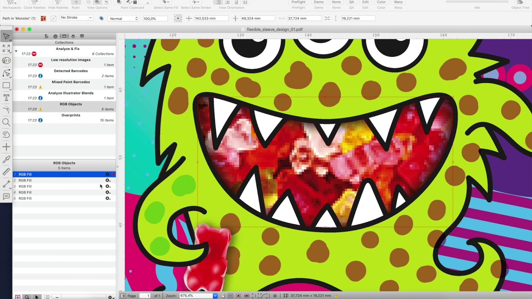The width and height of the screenshot is (532, 299).
Task: Toggle first View Orientation upright button
Action: click(218, 2)
